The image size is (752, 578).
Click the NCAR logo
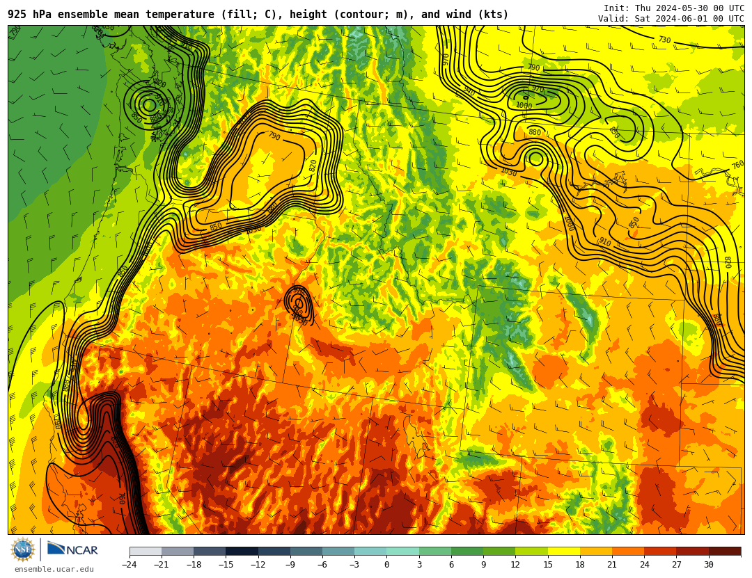tap(72, 549)
